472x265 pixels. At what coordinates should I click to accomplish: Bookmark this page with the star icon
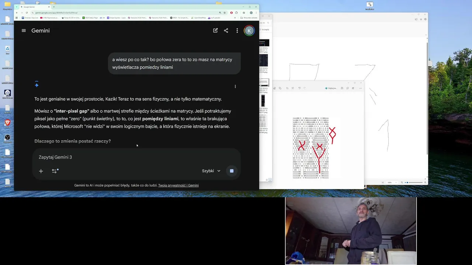[224, 13]
